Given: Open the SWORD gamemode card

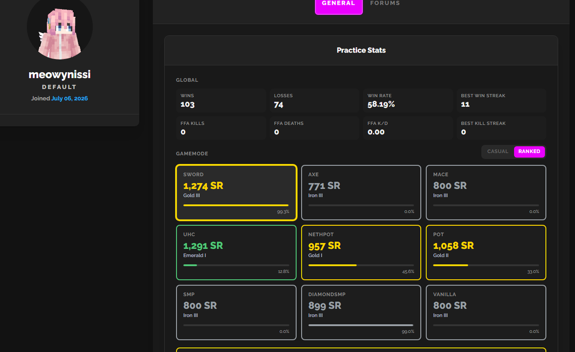Looking at the screenshot, I should (x=236, y=192).
